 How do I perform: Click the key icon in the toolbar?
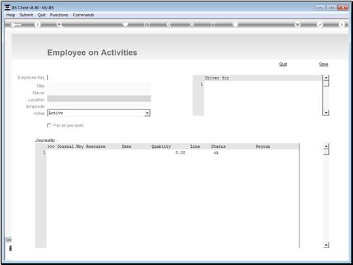tap(16, 25)
